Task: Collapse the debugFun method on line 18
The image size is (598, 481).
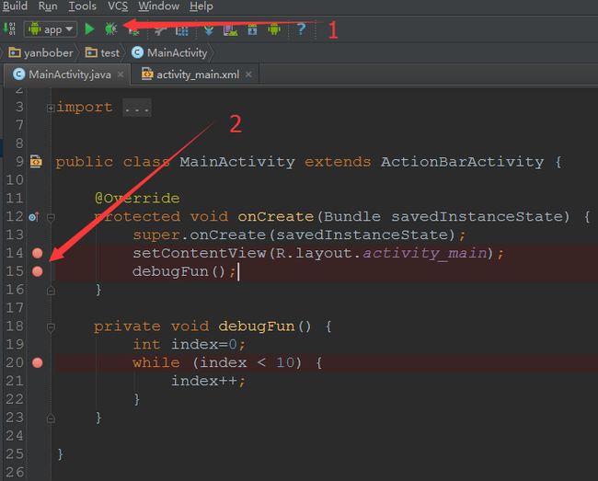Action: click(51, 327)
